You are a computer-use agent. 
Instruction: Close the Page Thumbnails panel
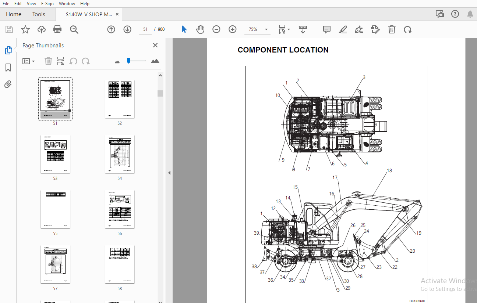pyautogui.click(x=155, y=45)
